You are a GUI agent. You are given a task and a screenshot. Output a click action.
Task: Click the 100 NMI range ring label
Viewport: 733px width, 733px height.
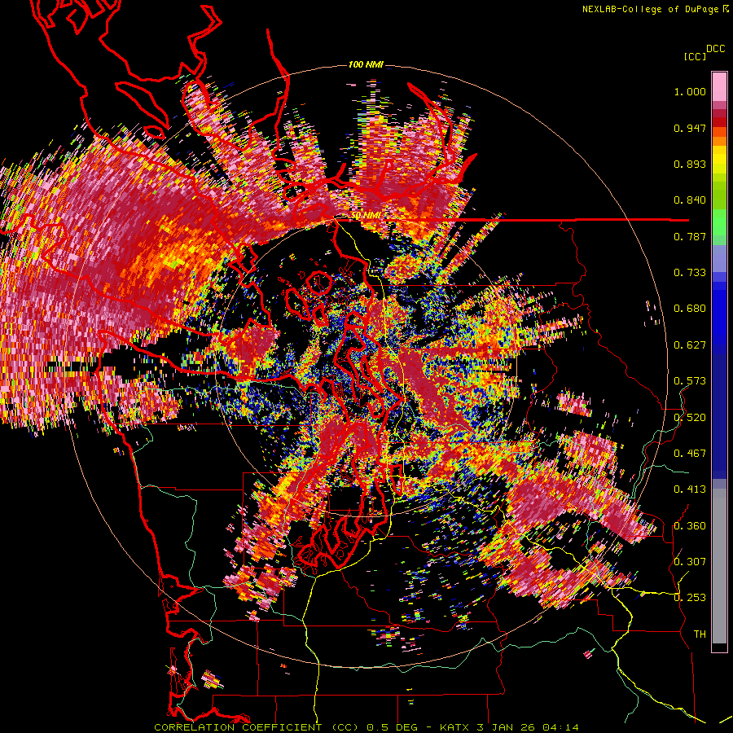[366, 64]
